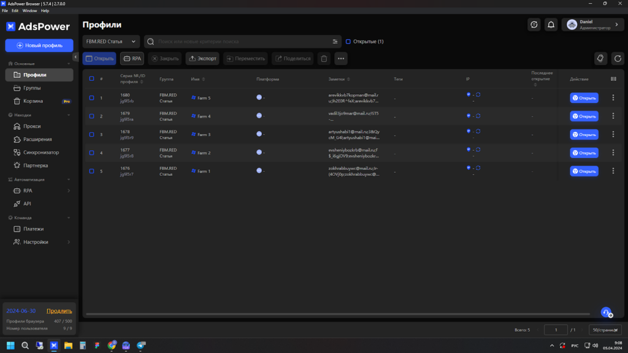Open the FBM.RED Статья group dropdown
Image resolution: width=628 pixels, height=353 pixels.
[111, 42]
